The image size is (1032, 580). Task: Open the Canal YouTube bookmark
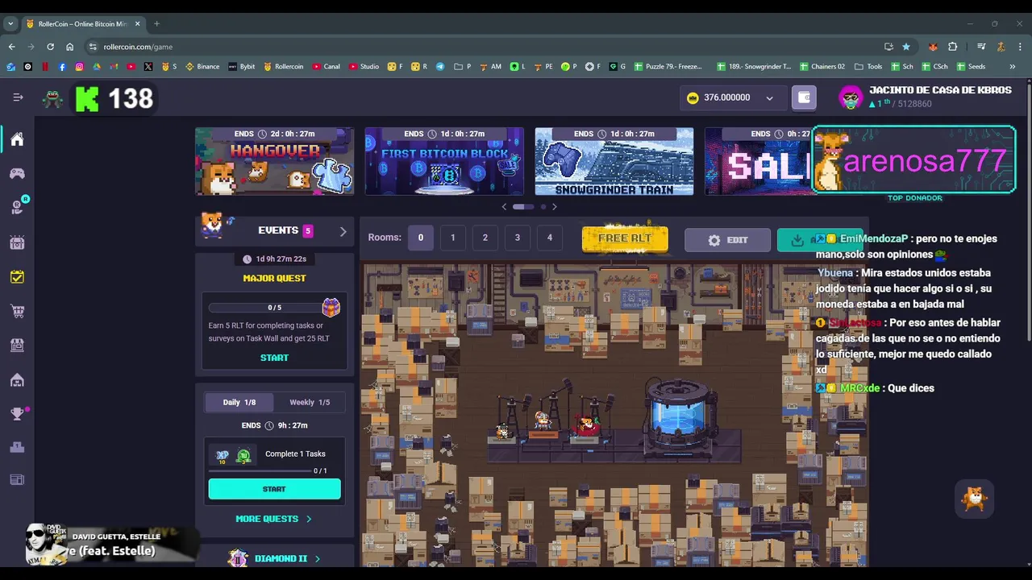point(327,67)
